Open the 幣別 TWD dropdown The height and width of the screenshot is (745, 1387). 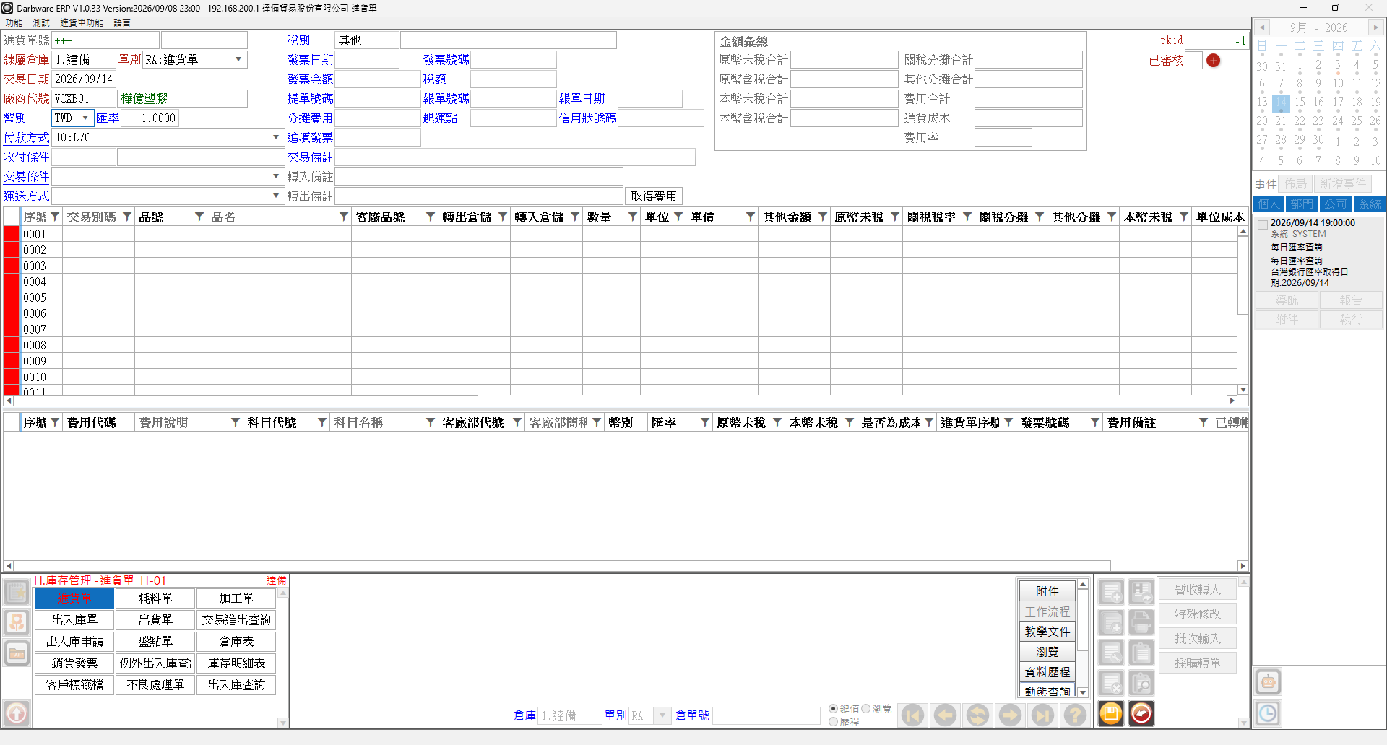(85, 118)
